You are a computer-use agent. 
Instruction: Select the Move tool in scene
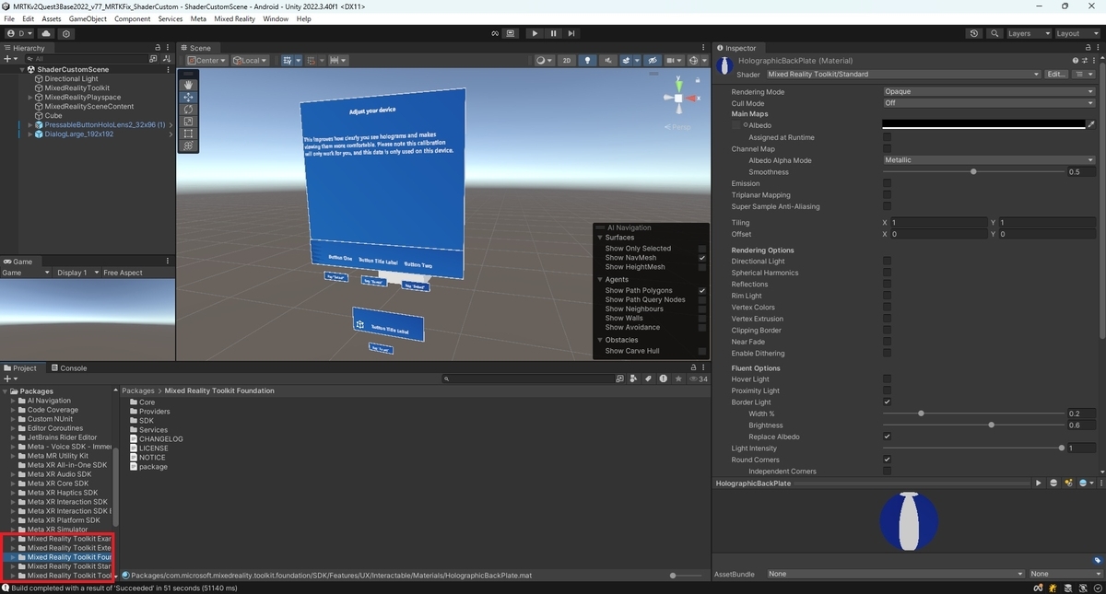pyautogui.click(x=189, y=97)
